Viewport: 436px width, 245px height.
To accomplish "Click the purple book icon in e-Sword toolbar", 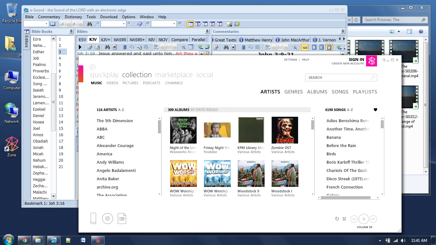I will 140,24.
